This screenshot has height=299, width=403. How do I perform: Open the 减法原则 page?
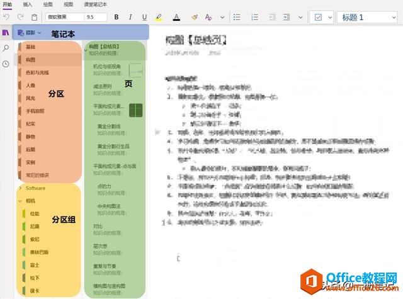[115, 89]
